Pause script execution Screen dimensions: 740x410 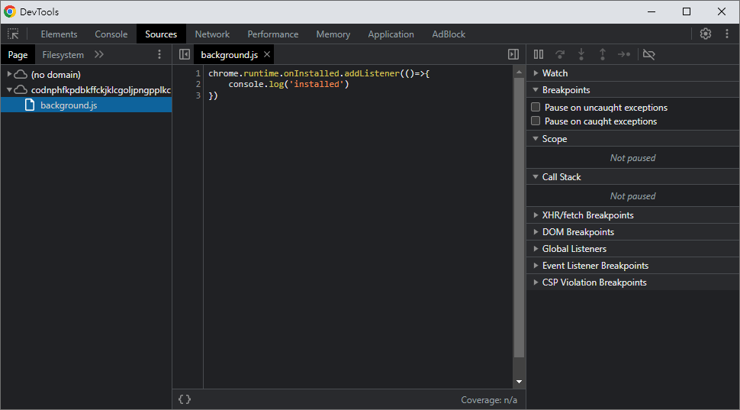tap(539, 55)
